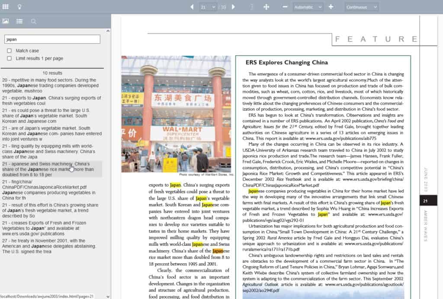Go to the previous page arrow
This screenshot has height=299, width=443.
pyautogui.click(x=192, y=7)
